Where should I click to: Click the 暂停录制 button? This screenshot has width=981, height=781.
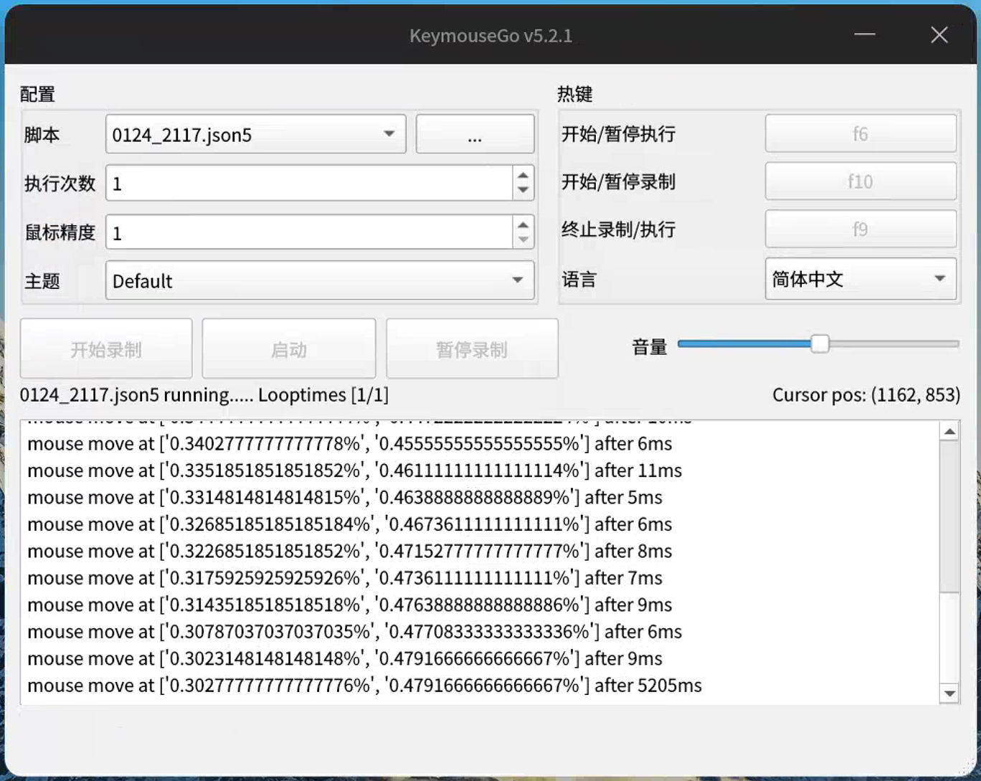pos(472,349)
